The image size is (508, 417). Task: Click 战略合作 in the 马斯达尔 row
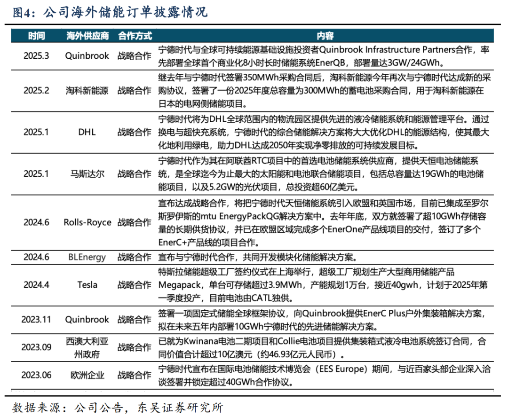tap(135, 174)
